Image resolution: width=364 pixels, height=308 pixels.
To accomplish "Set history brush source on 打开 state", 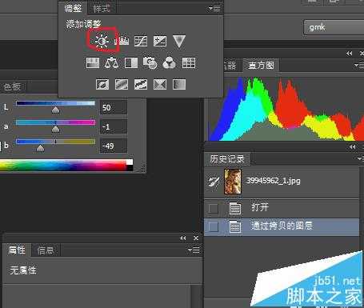I will [x=214, y=208].
